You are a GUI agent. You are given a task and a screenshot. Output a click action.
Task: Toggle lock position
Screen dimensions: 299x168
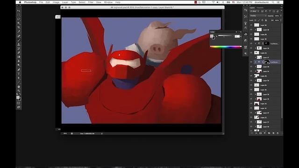click(x=263, y=20)
